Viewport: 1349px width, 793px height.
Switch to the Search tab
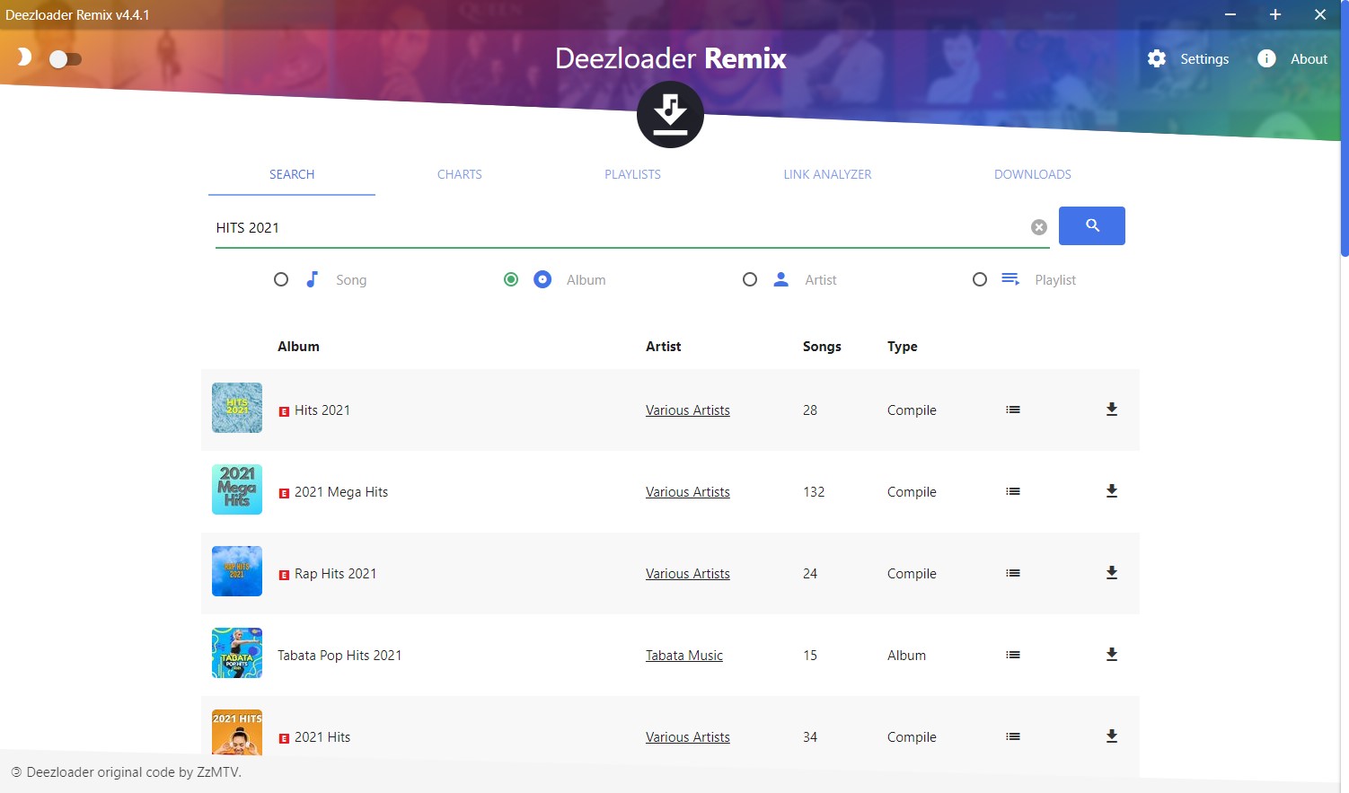pyautogui.click(x=292, y=174)
